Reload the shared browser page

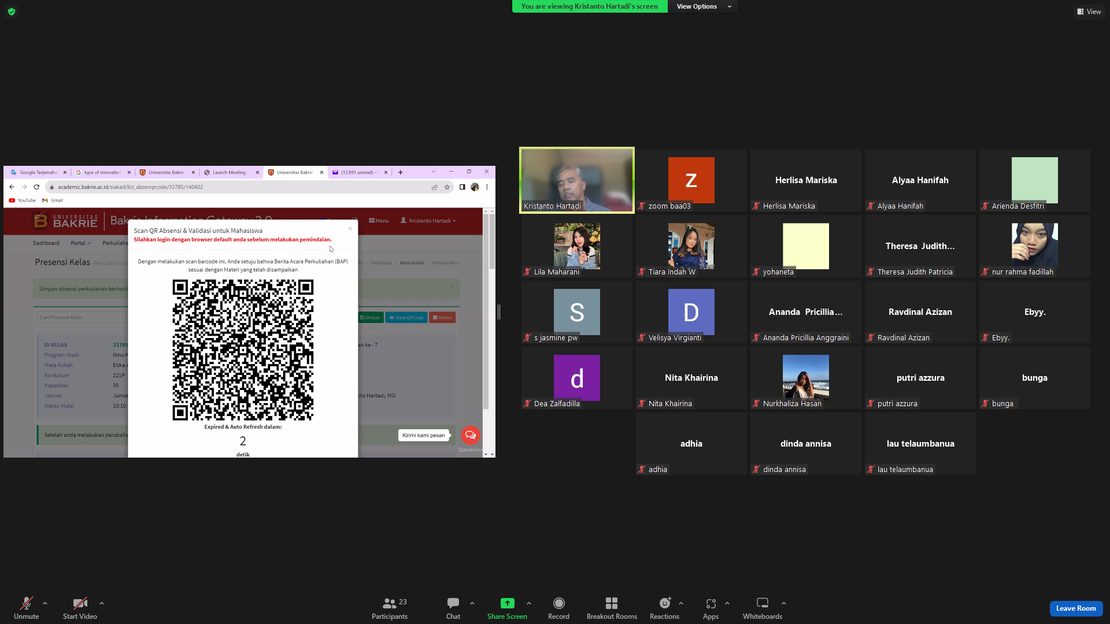click(36, 187)
